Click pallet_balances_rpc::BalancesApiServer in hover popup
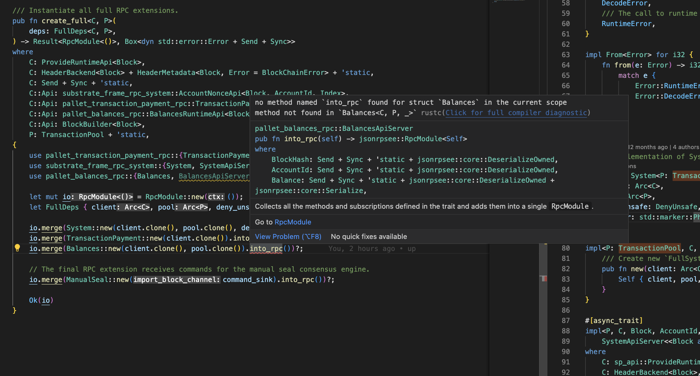Image resolution: width=700 pixels, height=376 pixels. [334, 128]
